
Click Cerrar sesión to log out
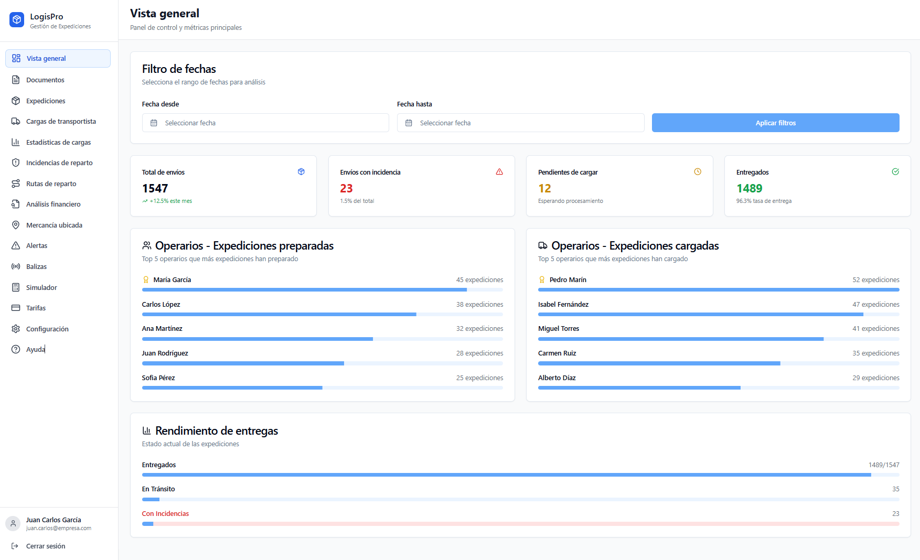coord(46,546)
